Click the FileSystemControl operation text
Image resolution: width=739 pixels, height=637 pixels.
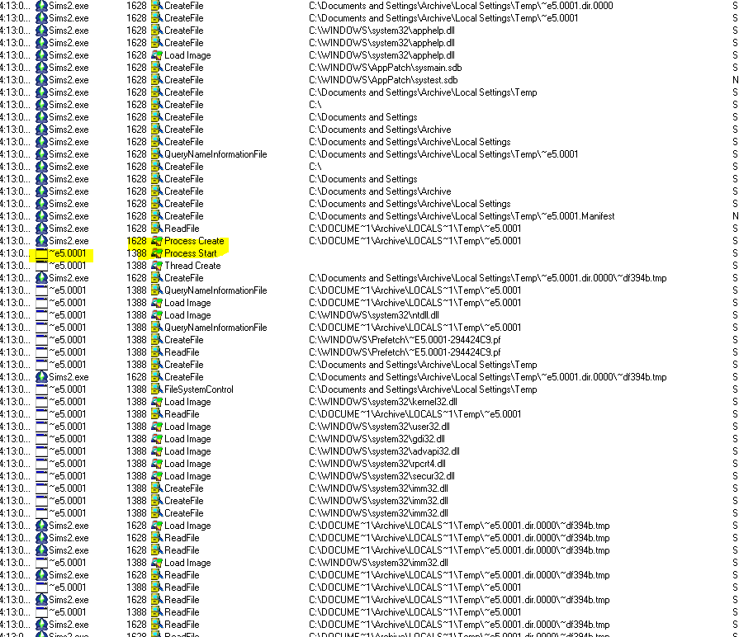(199, 389)
